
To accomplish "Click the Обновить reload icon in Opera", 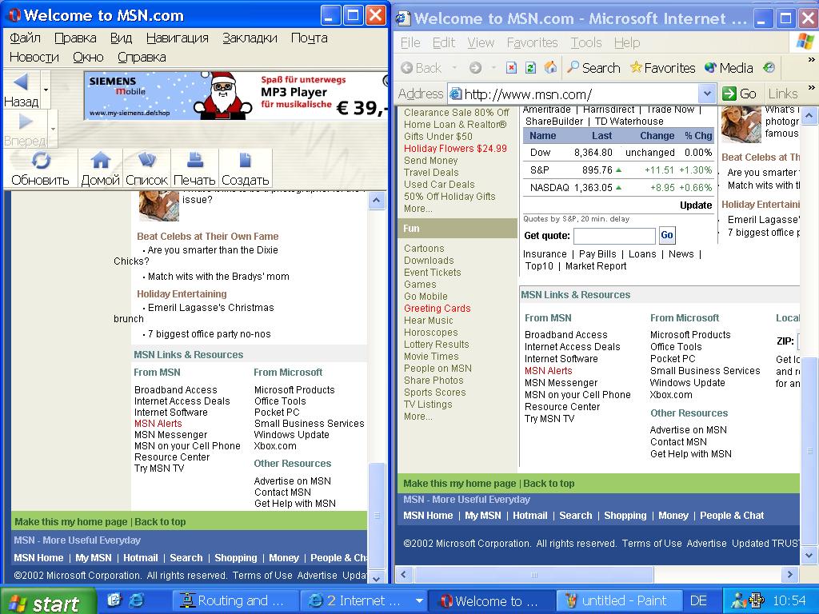I will 41,160.
